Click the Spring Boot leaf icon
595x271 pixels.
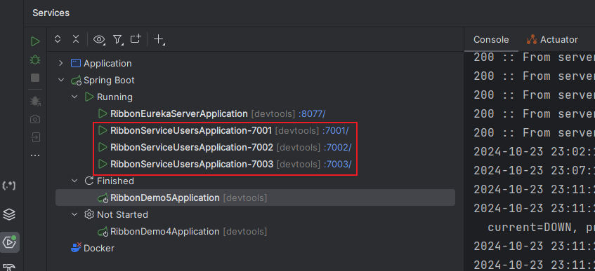click(76, 81)
